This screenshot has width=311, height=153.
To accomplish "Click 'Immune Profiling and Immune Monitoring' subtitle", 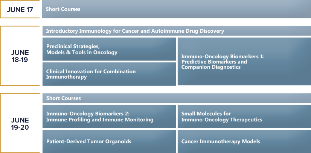I will click(100, 120).
